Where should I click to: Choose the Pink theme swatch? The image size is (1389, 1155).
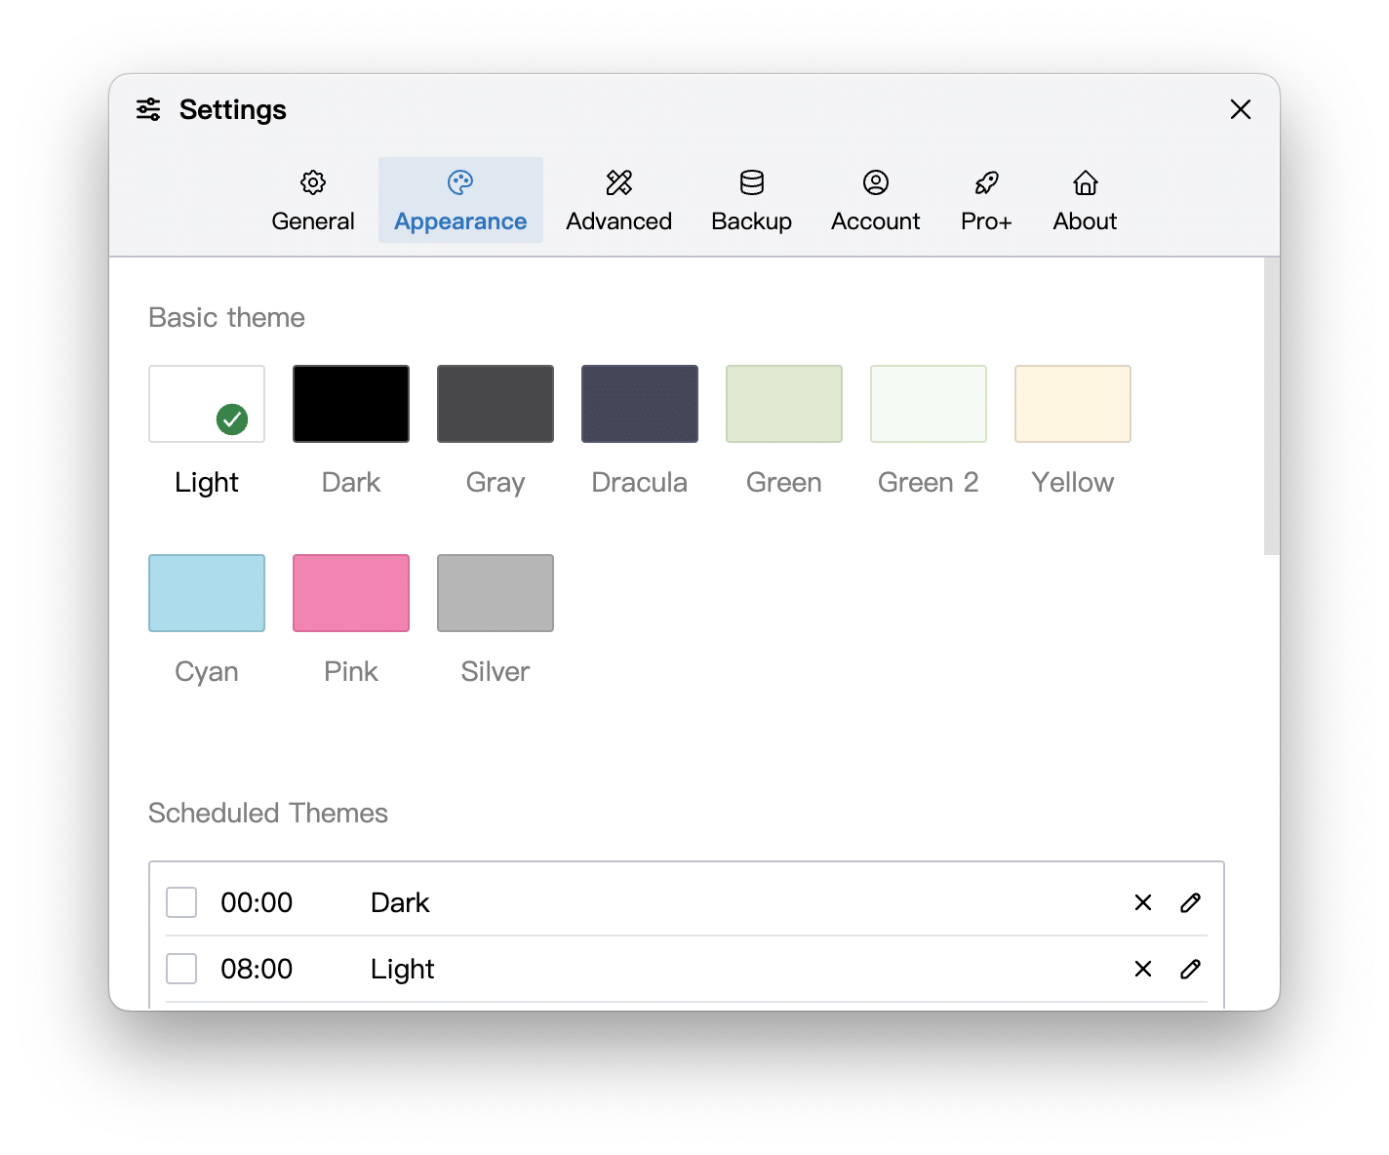tap(351, 593)
